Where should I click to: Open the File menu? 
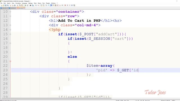[1, 3]
